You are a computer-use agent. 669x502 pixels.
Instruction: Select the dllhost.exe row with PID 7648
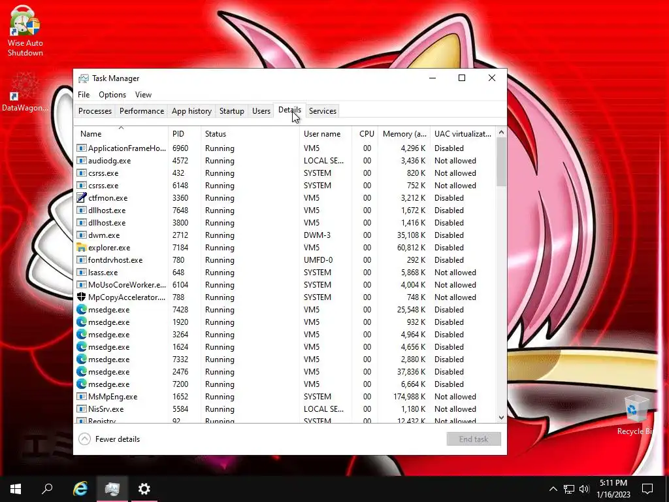(285, 210)
